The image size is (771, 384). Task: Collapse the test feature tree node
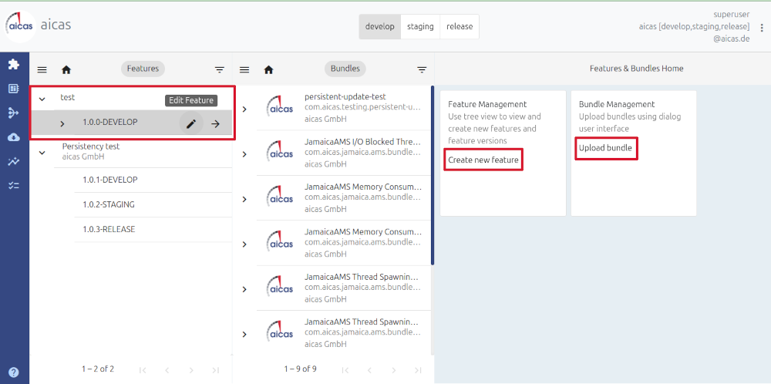tap(42, 99)
